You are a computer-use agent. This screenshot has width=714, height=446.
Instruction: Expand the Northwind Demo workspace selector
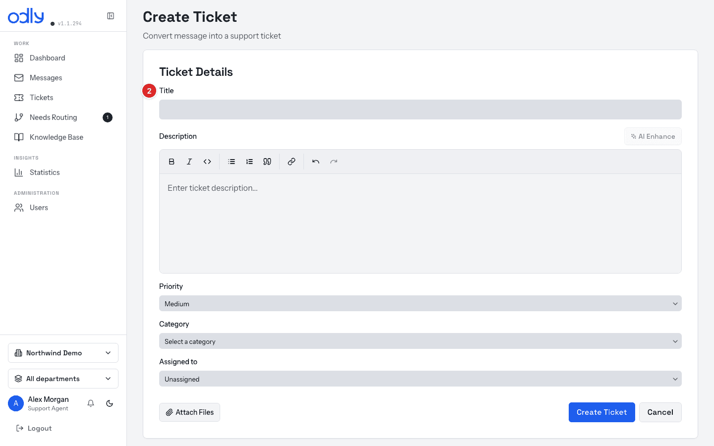tap(63, 353)
